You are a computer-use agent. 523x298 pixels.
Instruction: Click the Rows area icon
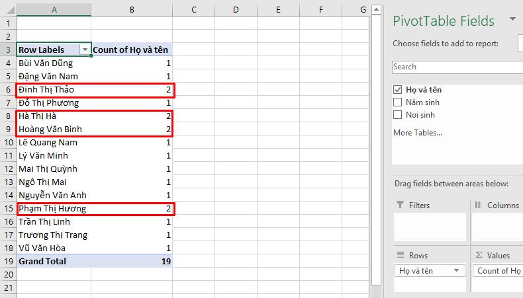tap(401, 255)
